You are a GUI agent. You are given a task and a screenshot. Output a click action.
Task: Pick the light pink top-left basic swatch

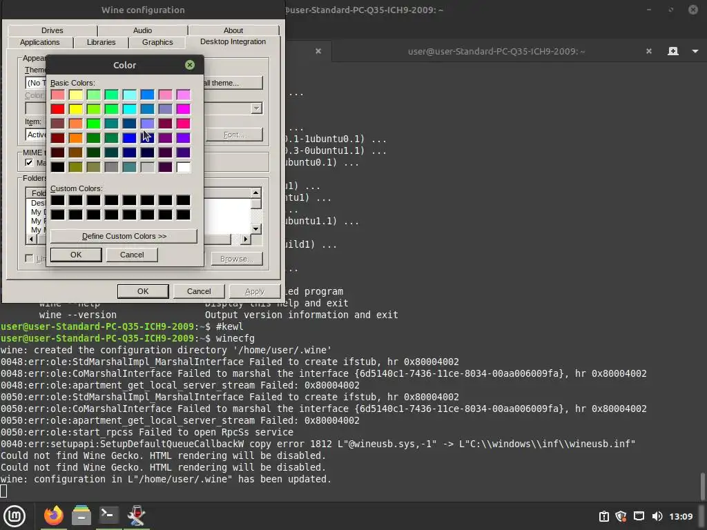point(58,94)
